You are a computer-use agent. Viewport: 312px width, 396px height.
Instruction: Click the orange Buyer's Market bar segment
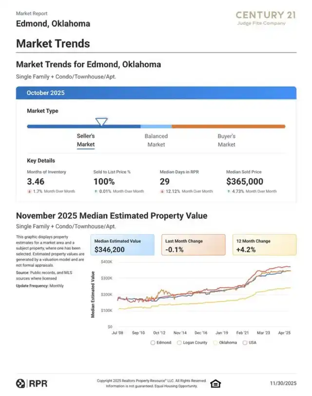click(228, 126)
